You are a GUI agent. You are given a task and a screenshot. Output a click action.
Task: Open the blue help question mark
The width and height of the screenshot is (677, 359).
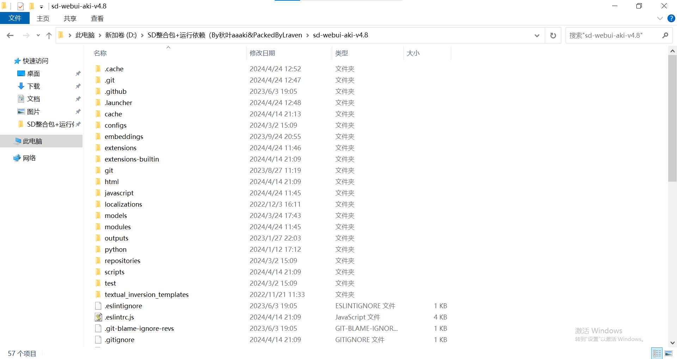[671, 18]
